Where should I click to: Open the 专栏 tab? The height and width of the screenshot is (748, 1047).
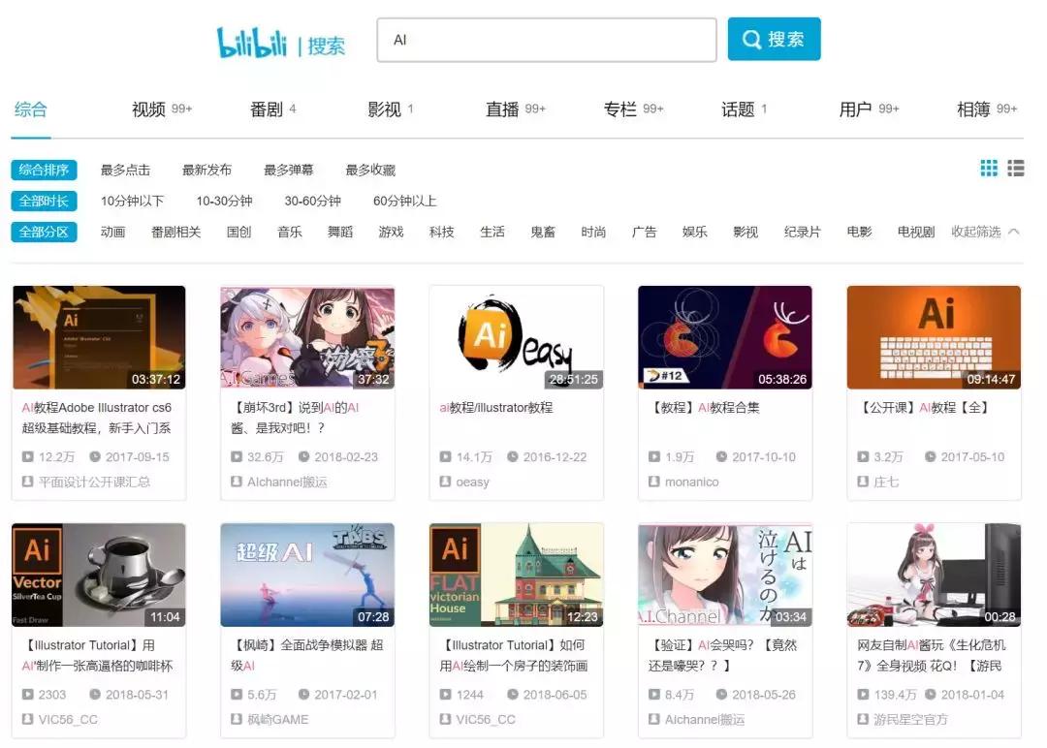click(620, 109)
